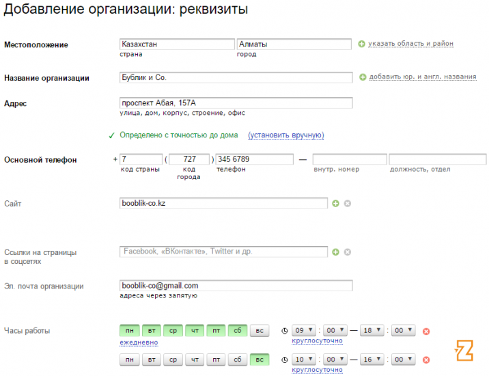Screen dimensions: 489x376
Task: Focus the country field containing 'Казахстан'
Action: pos(177,44)
